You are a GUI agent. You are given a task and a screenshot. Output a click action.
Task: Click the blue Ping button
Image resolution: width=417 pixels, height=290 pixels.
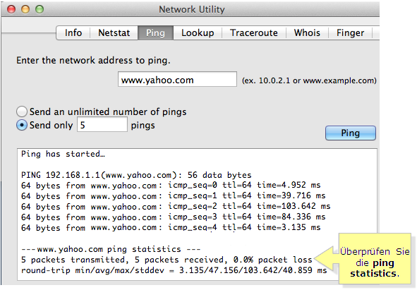pos(351,133)
